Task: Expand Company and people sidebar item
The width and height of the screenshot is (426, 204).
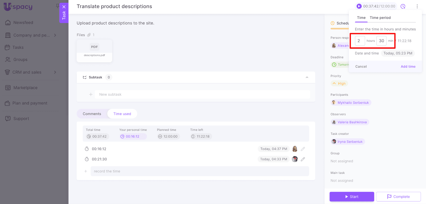Action: (55, 35)
